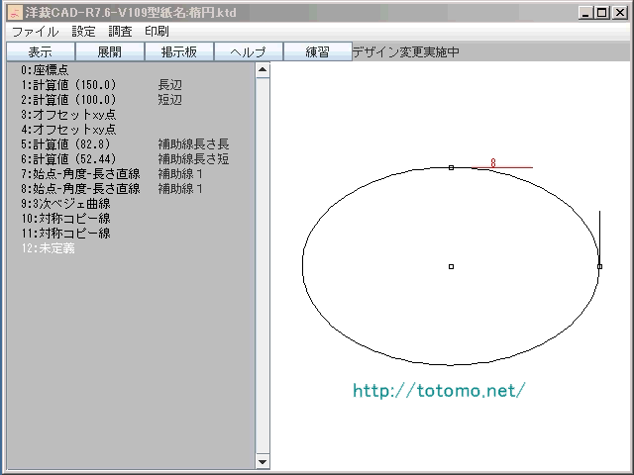
Task: Click the application icon in title bar
Action: point(15,13)
